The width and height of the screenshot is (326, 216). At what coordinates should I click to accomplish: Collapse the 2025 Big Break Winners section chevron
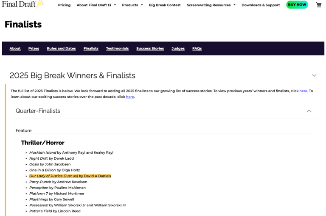(314, 75)
